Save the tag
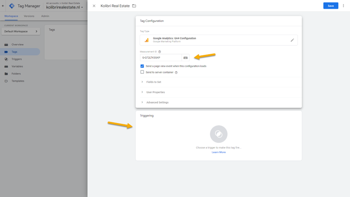 [331, 6]
